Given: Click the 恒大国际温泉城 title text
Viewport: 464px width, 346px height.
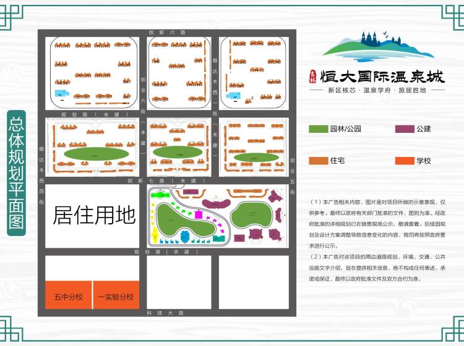Looking at the screenshot, I should (382, 77).
